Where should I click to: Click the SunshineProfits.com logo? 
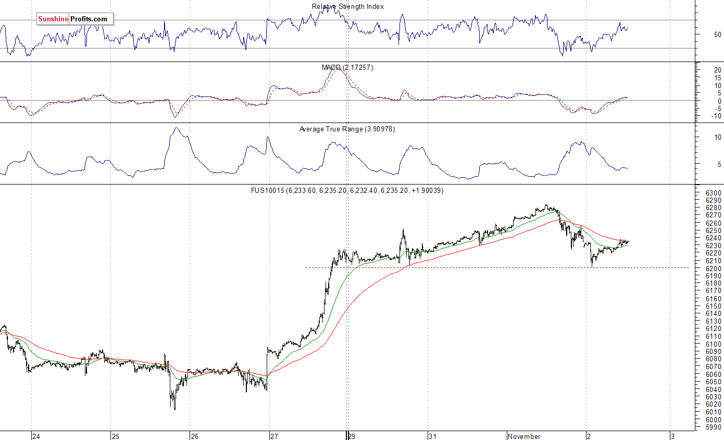coord(74,19)
